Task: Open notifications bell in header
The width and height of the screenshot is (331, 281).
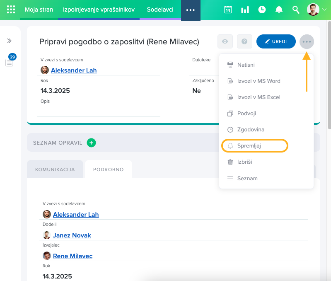Action: click(x=279, y=10)
